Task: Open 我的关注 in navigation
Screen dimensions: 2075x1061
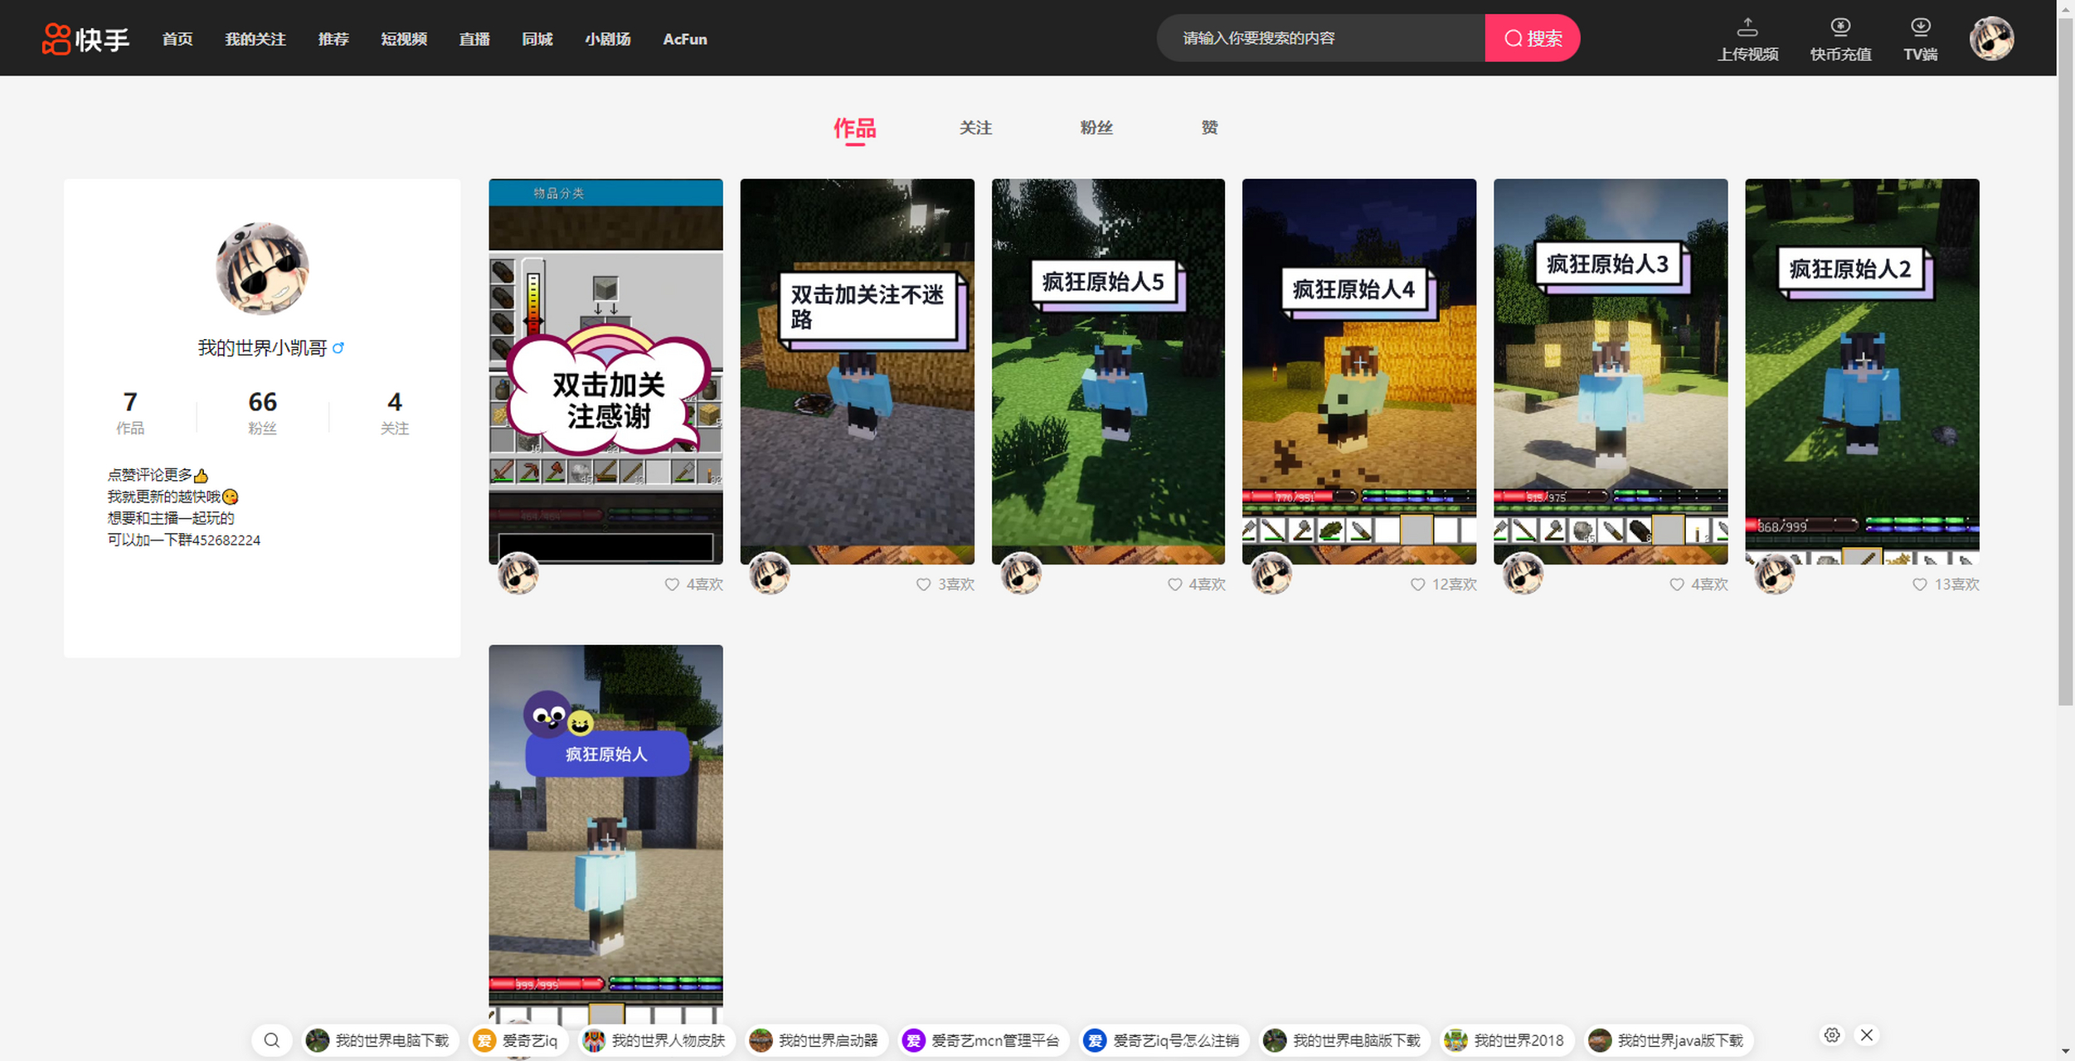Action: point(255,39)
